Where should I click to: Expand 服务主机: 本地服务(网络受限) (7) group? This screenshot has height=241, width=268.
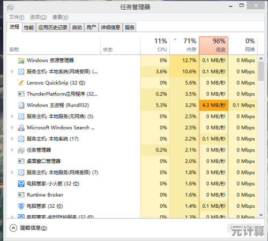click(x=12, y=172)
